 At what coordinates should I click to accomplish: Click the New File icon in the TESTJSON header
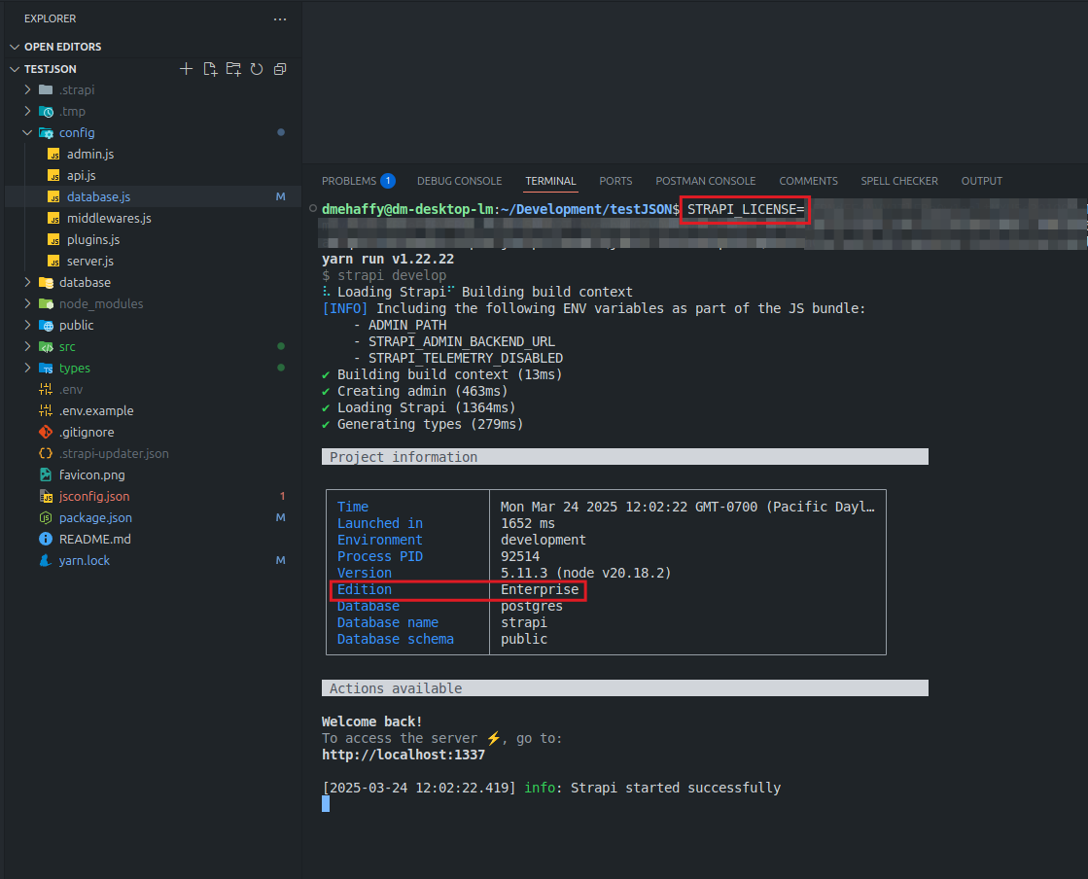(x=210, y=69)
